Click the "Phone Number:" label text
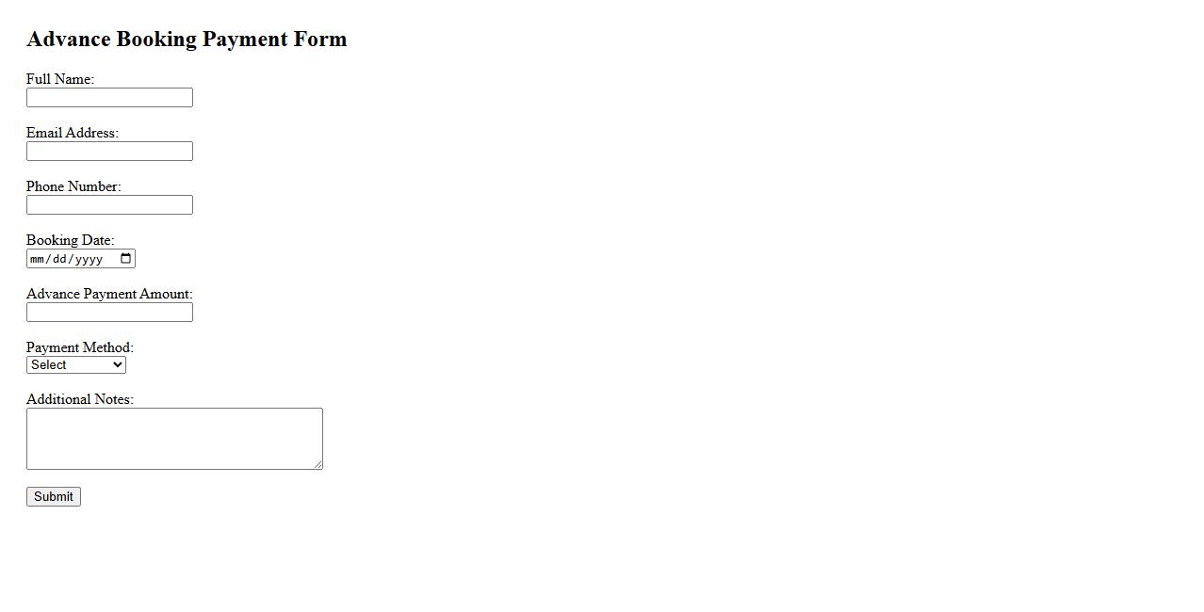1204x612 pixels. 73,186
